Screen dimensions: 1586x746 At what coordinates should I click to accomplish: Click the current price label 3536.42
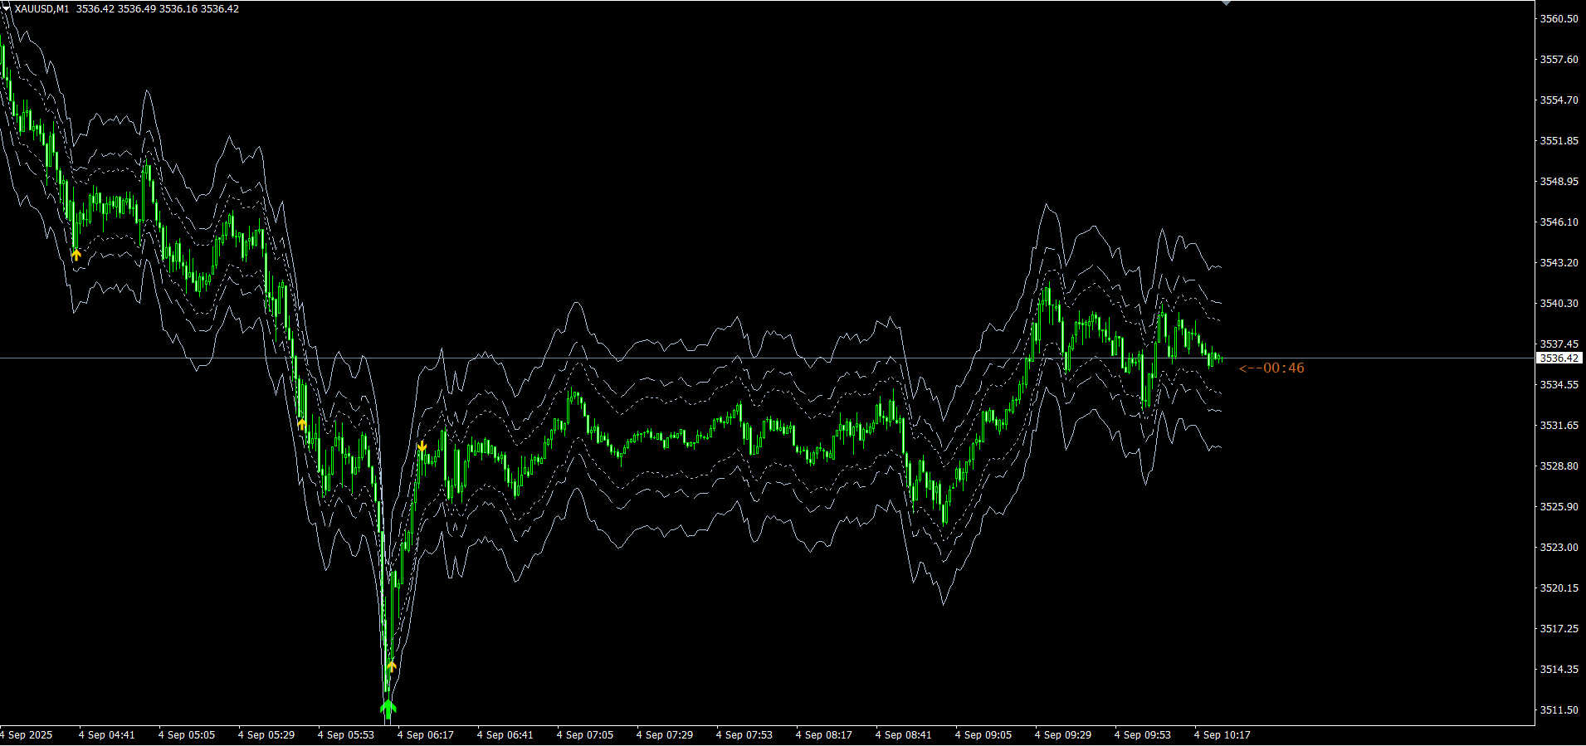1559,358
